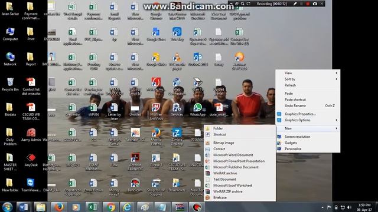The width and height of the screenshot is (378, 212).
Task: Create a new Shortcut from New submenu
Action: click(240, 135)
